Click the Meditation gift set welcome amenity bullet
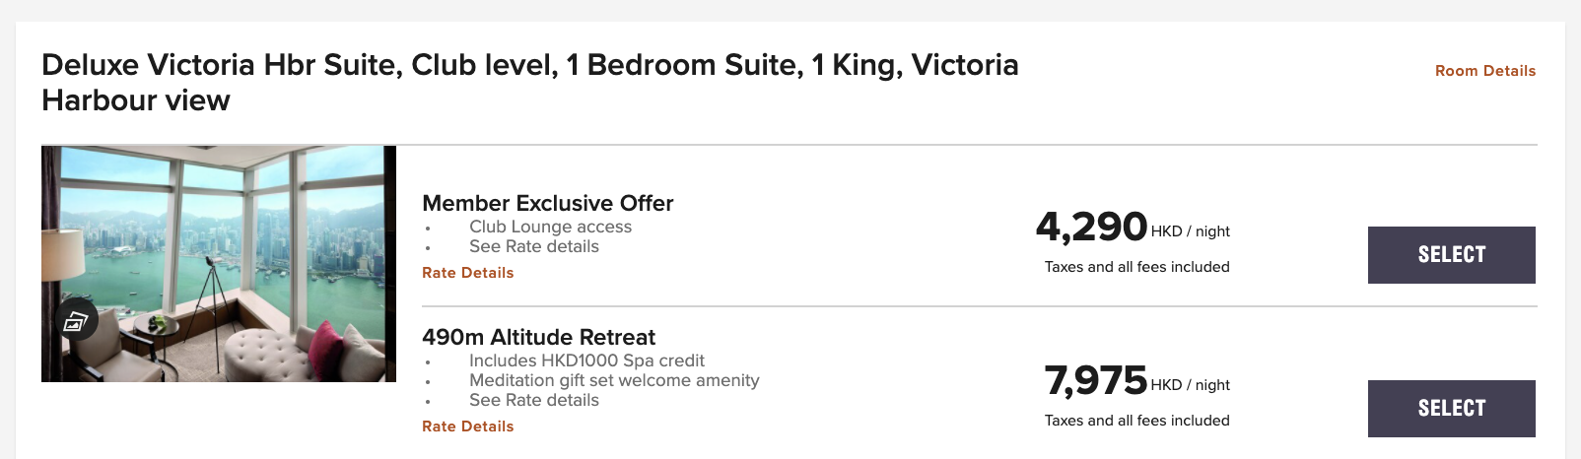This screenshot has height=459, width=1581. click(x=614, y=380)
